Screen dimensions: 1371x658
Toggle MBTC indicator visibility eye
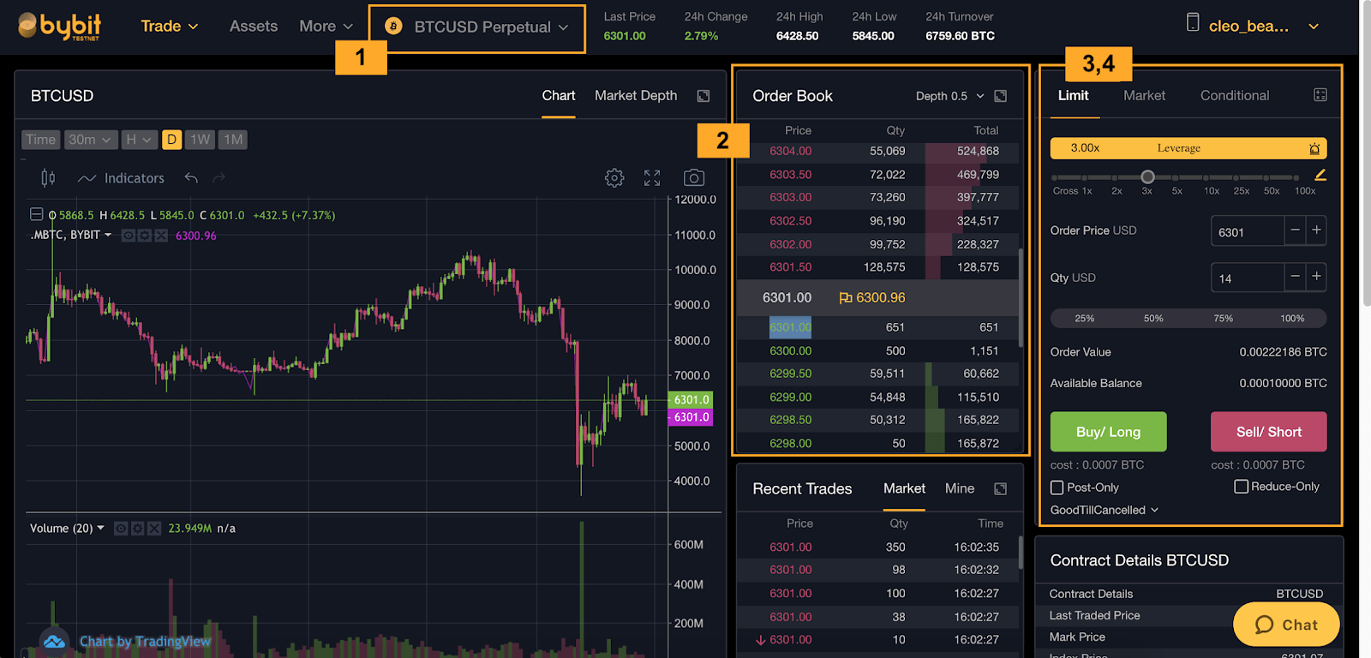click(x=129, y=236)
